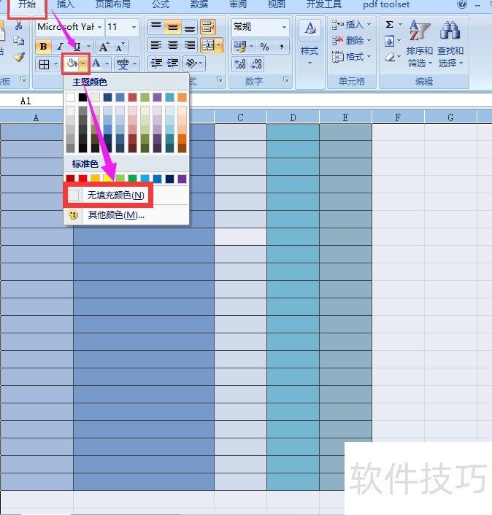Toggle Italic formatting

(60, 46)
